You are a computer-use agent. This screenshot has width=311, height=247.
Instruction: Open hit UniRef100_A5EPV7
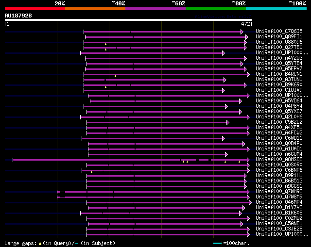pos(279,68)
